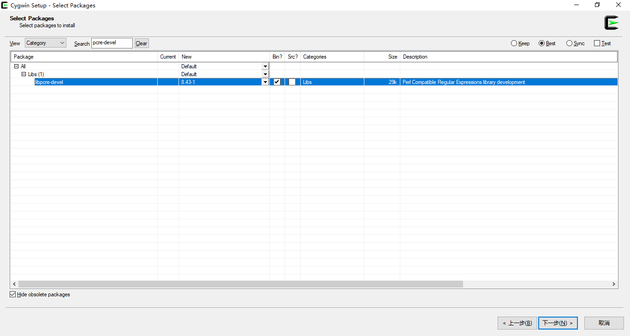630x336 pixels.
Task: Click the 下一步(N) next button
Action: pyautogui.click(x=558, y=323)
